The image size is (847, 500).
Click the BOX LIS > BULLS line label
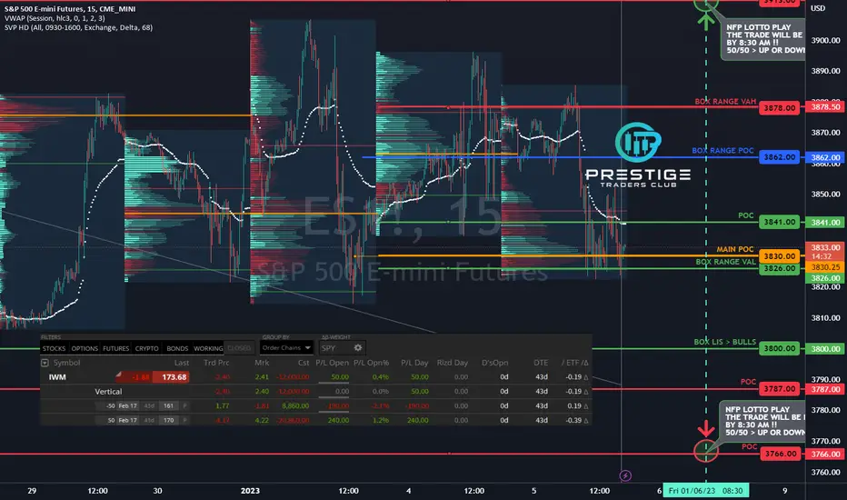(724, 342)
